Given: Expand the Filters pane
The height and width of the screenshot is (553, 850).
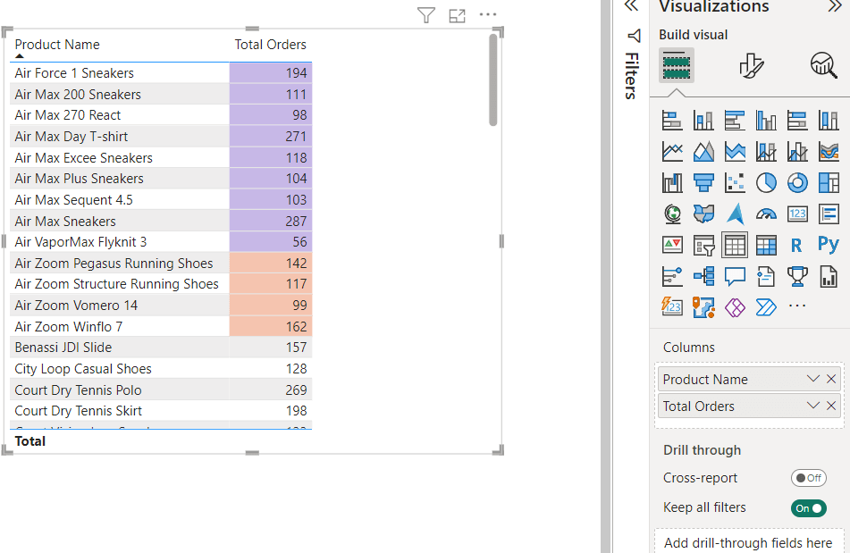Looking at the screenshot, I should 633,64.
